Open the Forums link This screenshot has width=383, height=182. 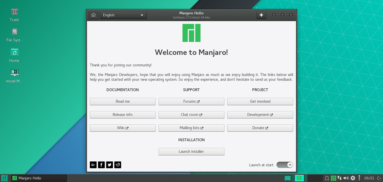(191, 101)
